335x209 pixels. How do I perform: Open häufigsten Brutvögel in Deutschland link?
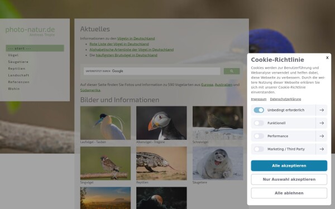(x=127, y=55)
